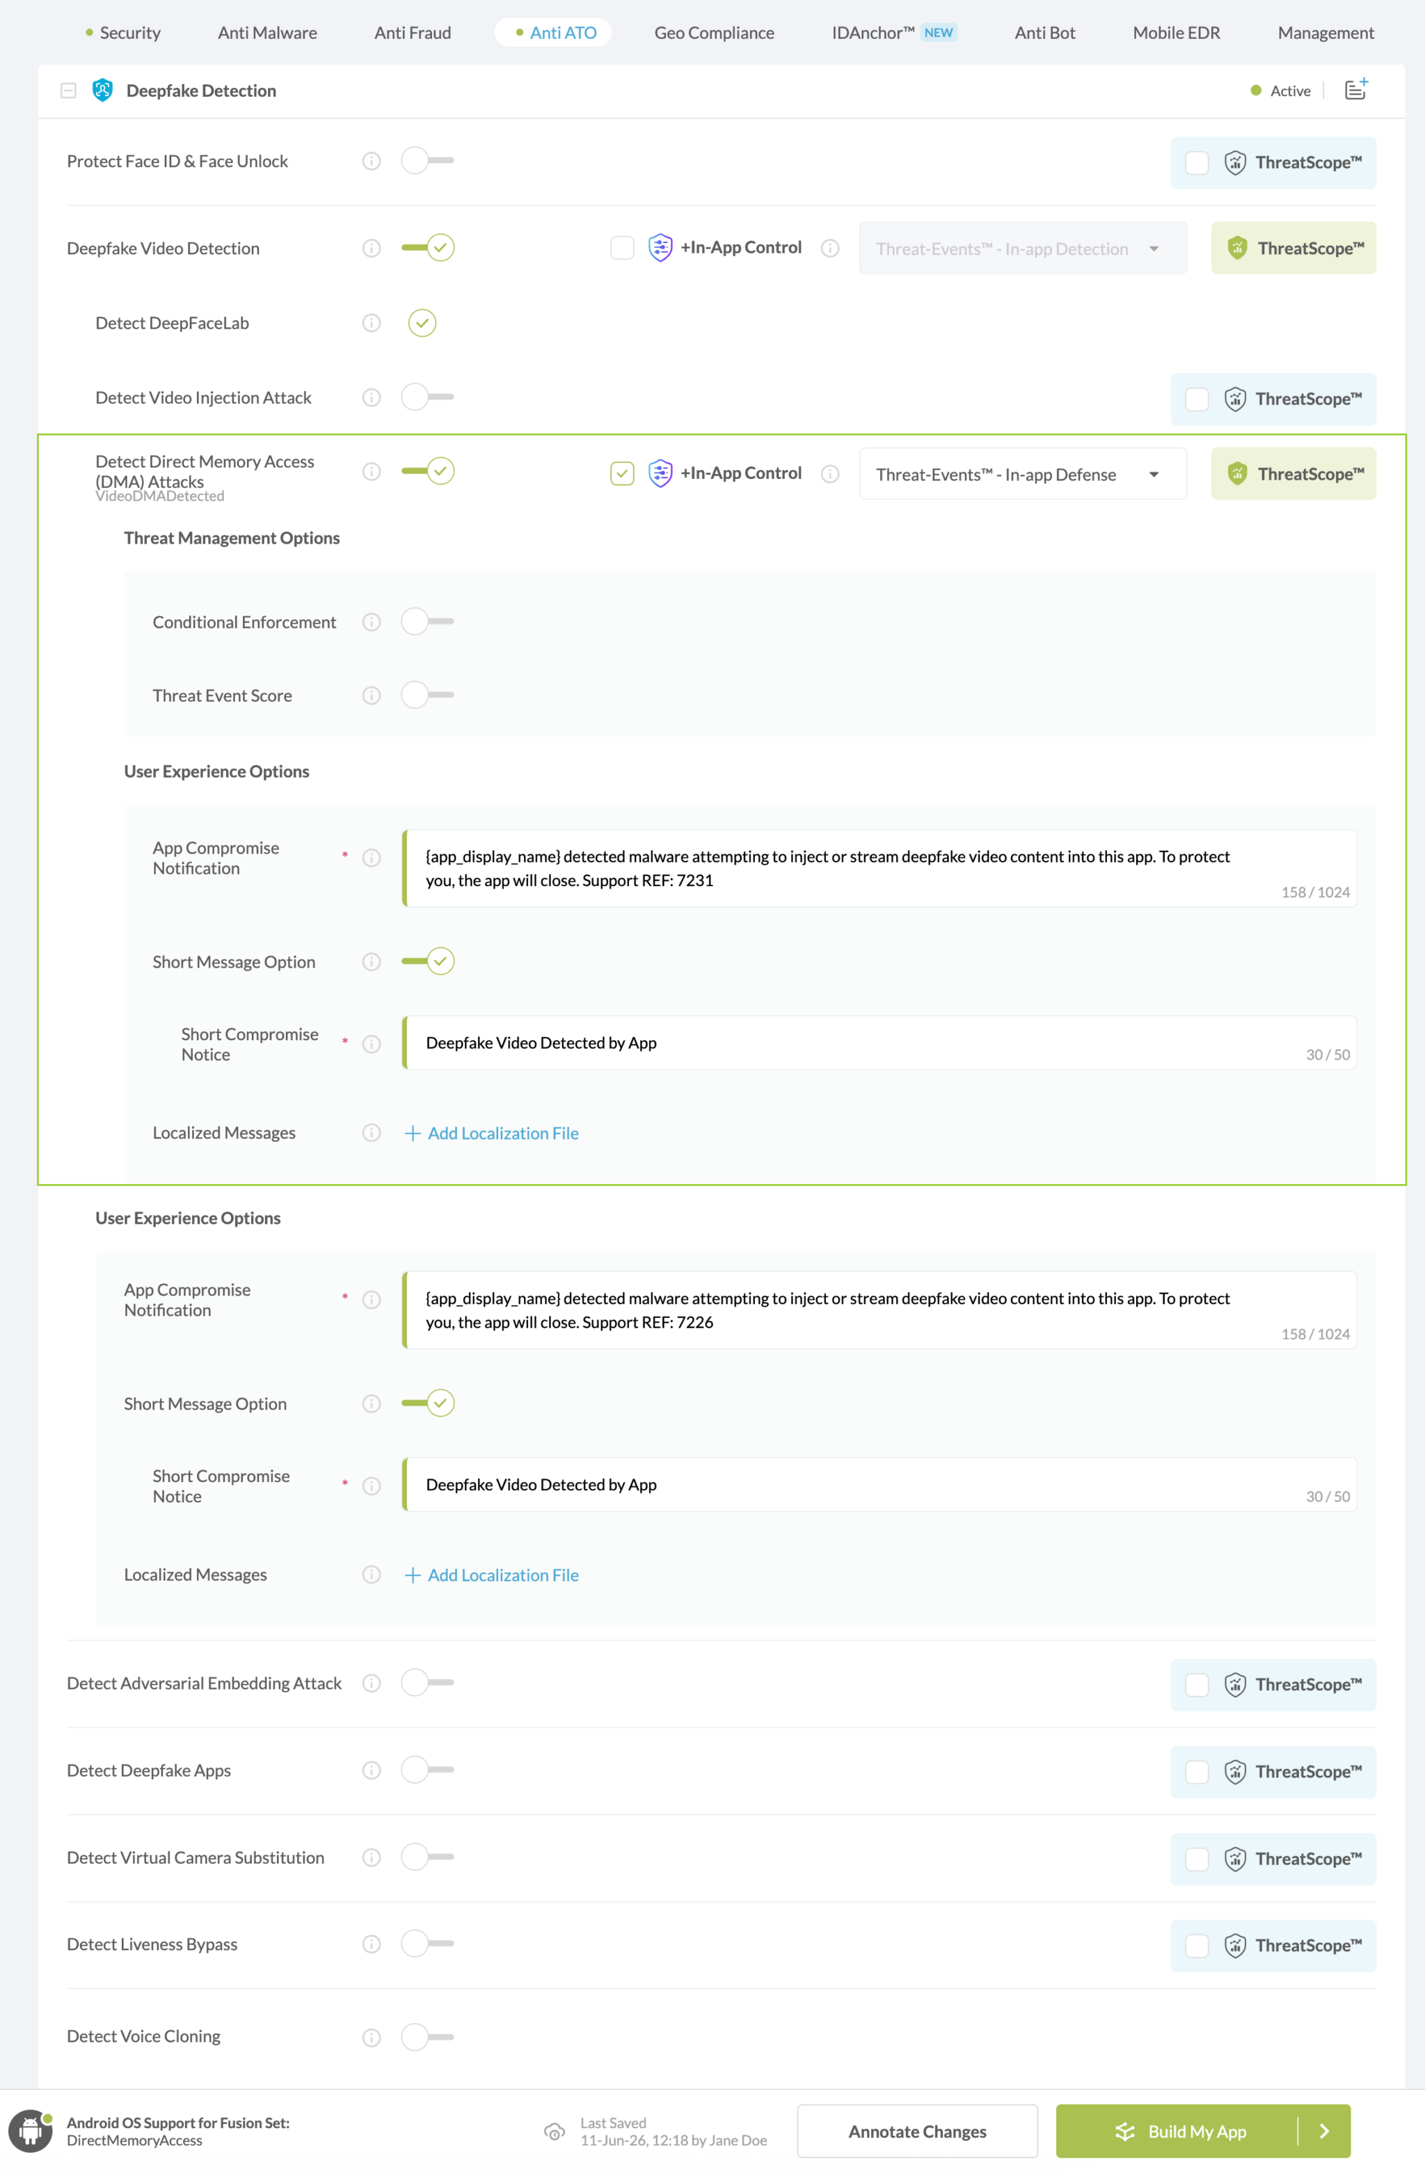Enable Threat Event Score toggle
Image resolution: width=1425 pixels, height=2170 pixels.
click(x=427, y=695)
